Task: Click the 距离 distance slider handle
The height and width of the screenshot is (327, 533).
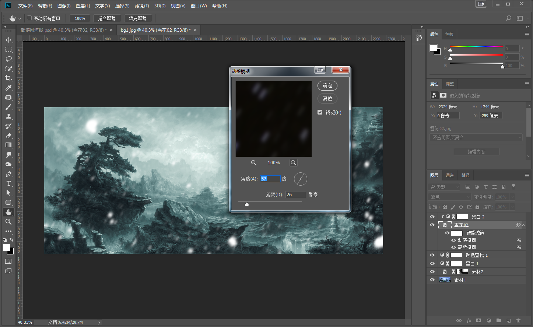Action: tap(247, 204)
